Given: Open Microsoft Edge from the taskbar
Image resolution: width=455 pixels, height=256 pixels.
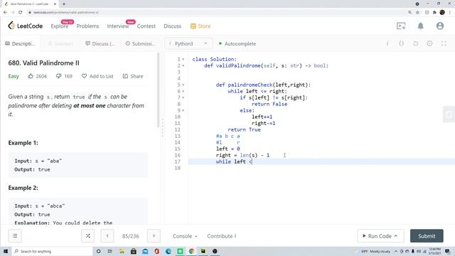Looking at the screenshot, I should (168, 251).
